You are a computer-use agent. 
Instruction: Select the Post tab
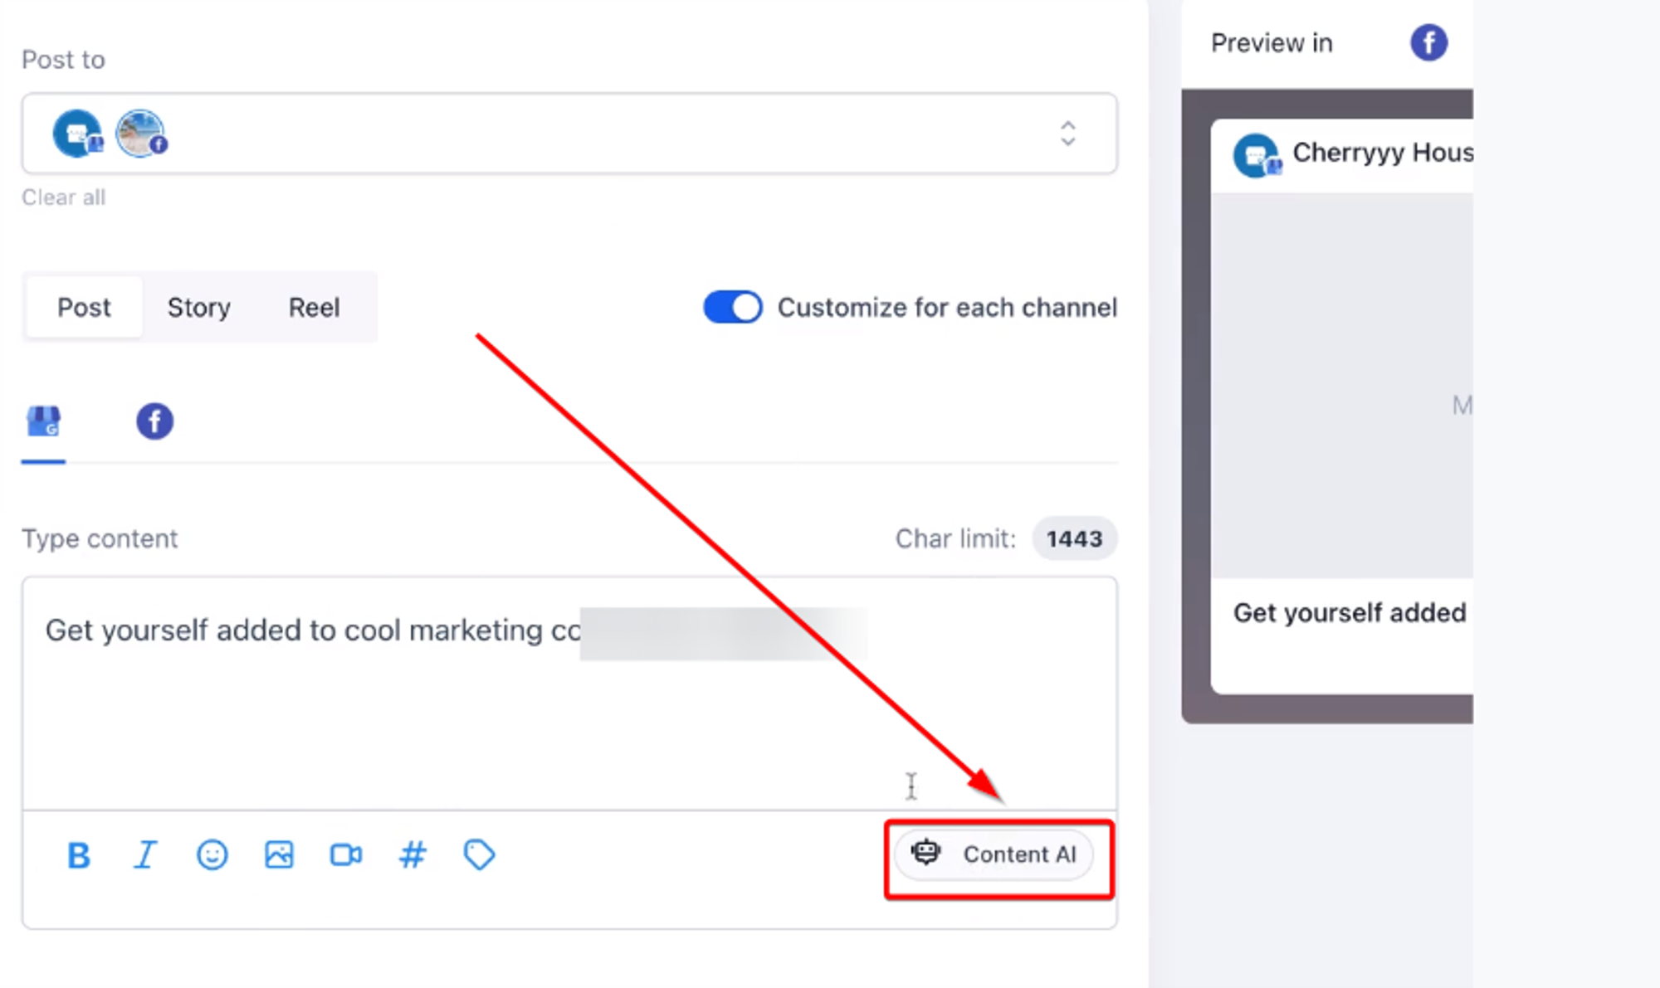(84, 307)
